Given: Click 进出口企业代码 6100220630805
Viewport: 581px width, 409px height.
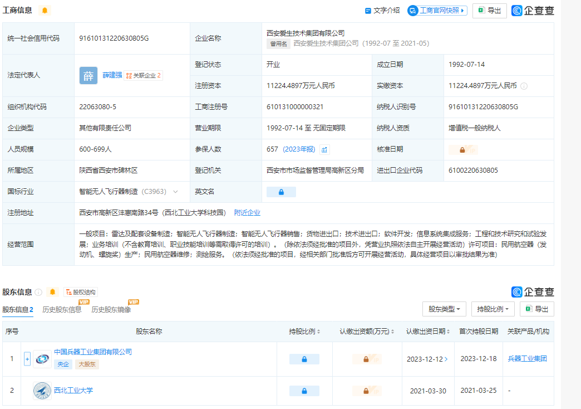Looking at the screenshot, I should coord(473,171).
